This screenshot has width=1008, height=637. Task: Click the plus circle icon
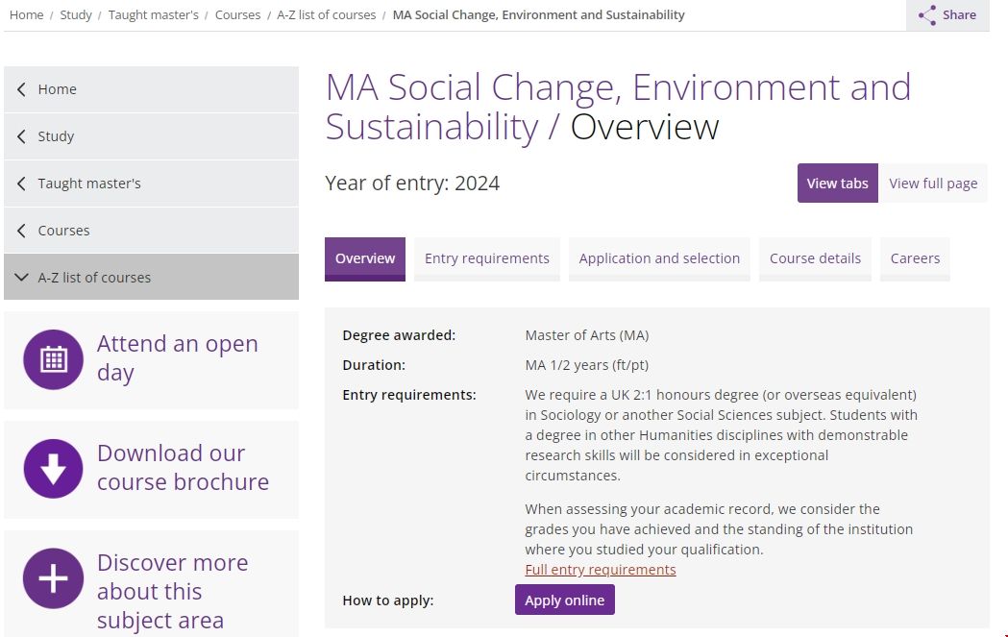pyautogui.click(x=53, y=578)
